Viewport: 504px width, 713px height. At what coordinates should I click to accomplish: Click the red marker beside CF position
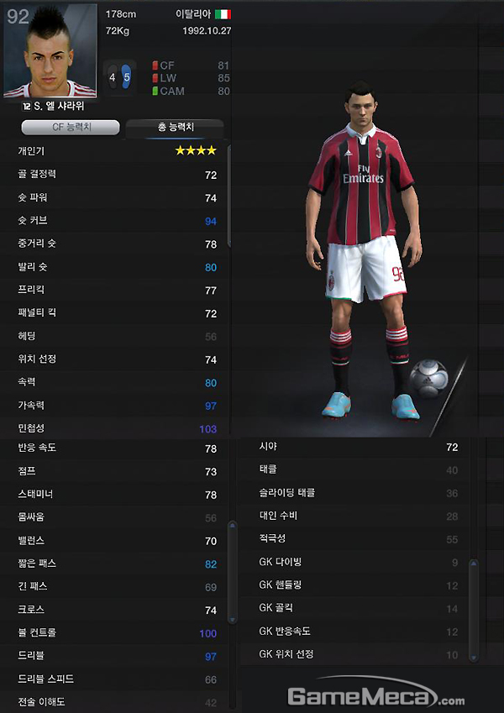click(x=155, y=66)
